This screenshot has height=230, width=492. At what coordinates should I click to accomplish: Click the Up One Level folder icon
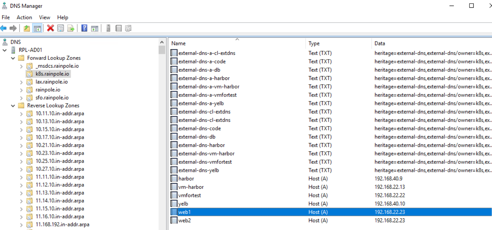(x=27, y=28)
